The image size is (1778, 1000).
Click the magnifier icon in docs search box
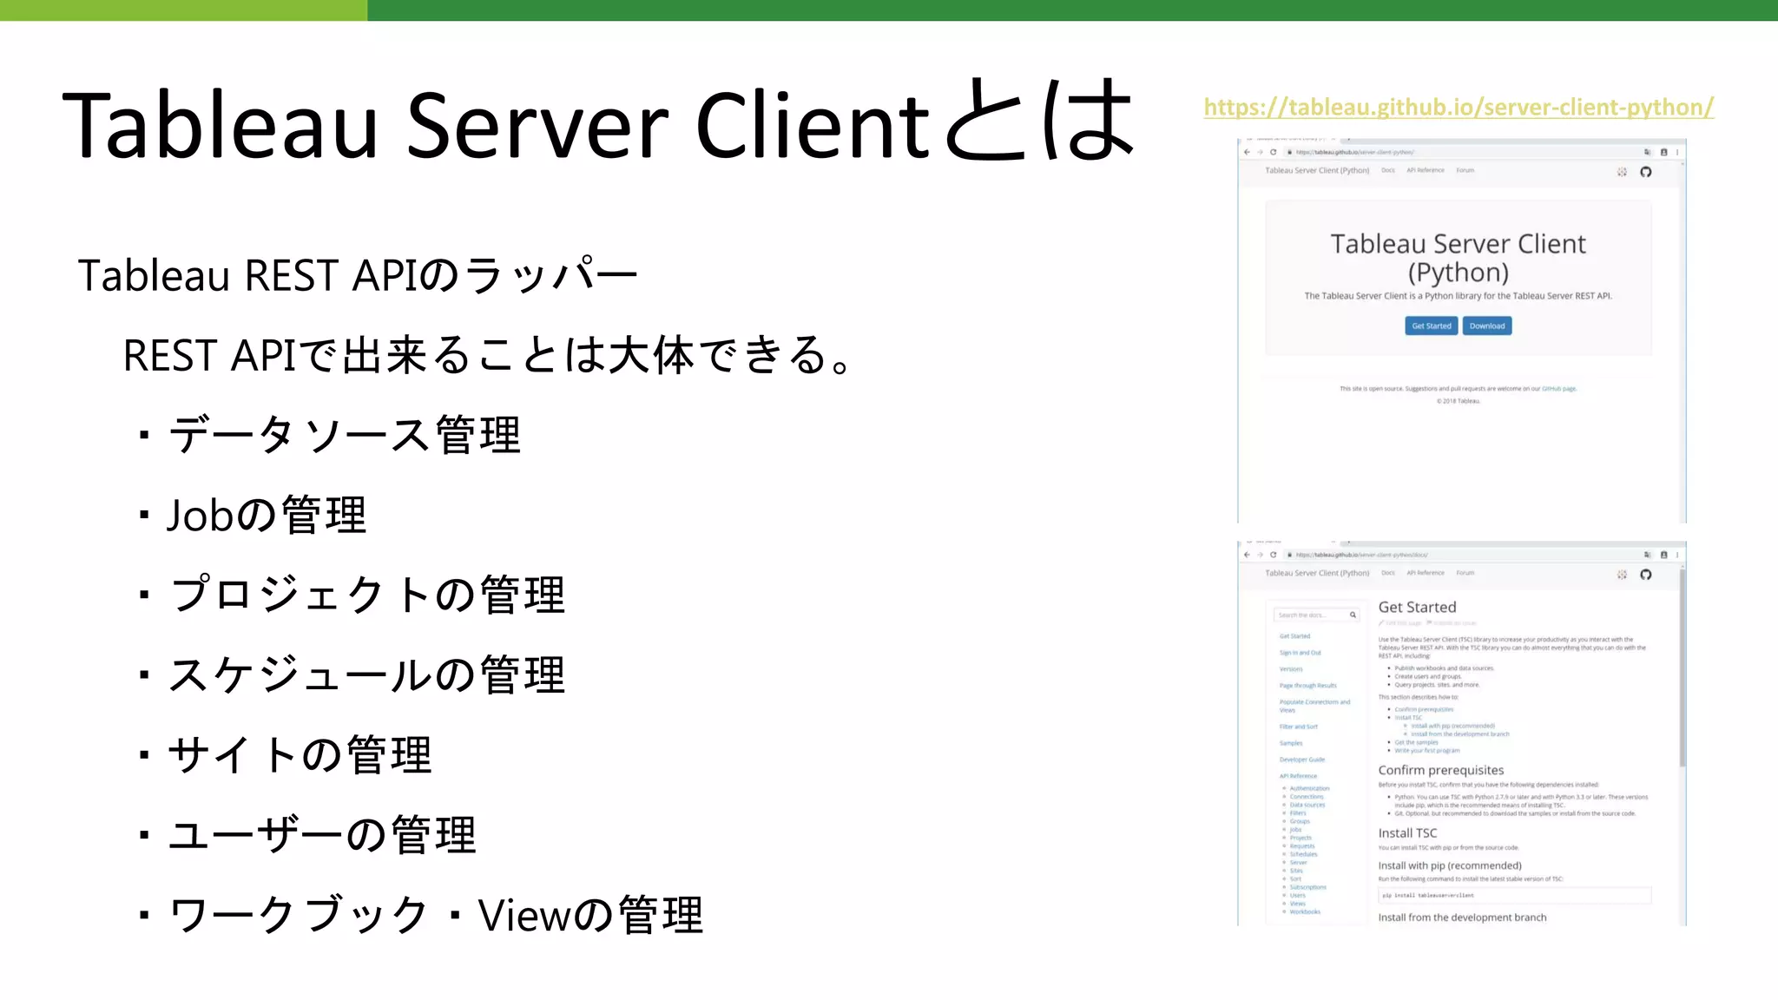click(x=1353, y=615)
